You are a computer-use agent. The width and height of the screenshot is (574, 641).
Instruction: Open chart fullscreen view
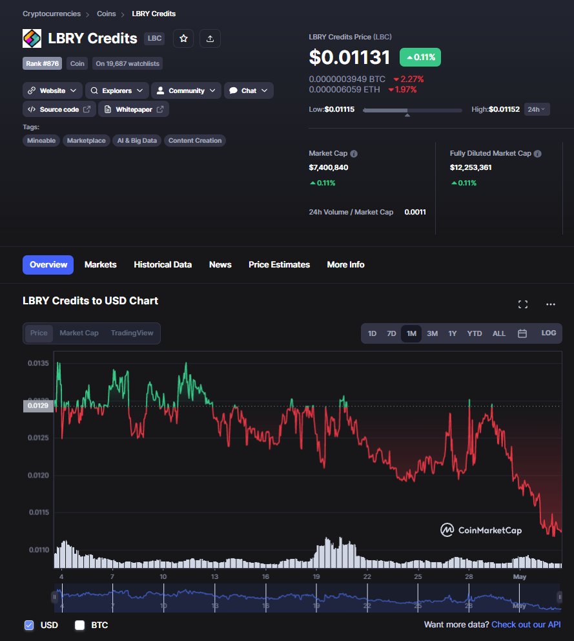(523, 304)
